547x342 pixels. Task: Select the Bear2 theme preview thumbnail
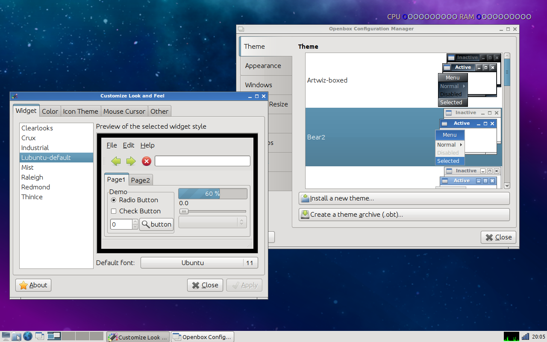pos(469,137)
